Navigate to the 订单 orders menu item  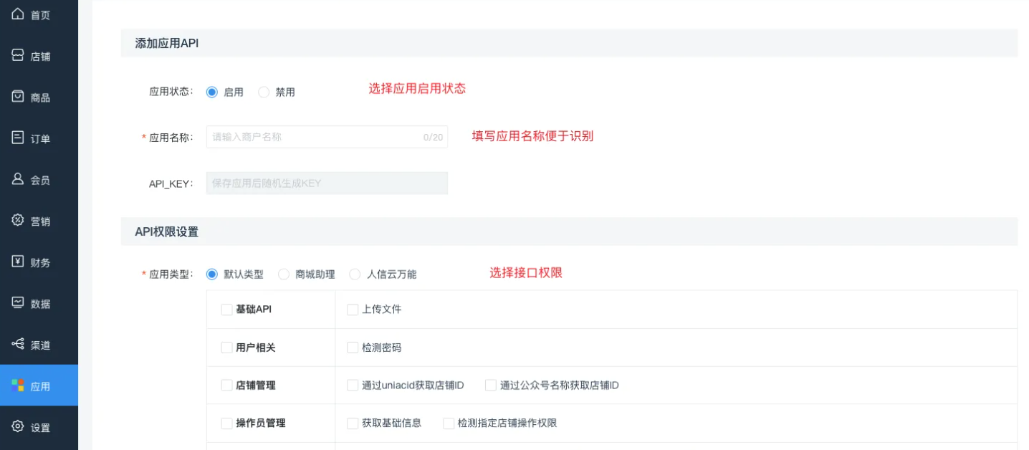[x=17, y=138]
